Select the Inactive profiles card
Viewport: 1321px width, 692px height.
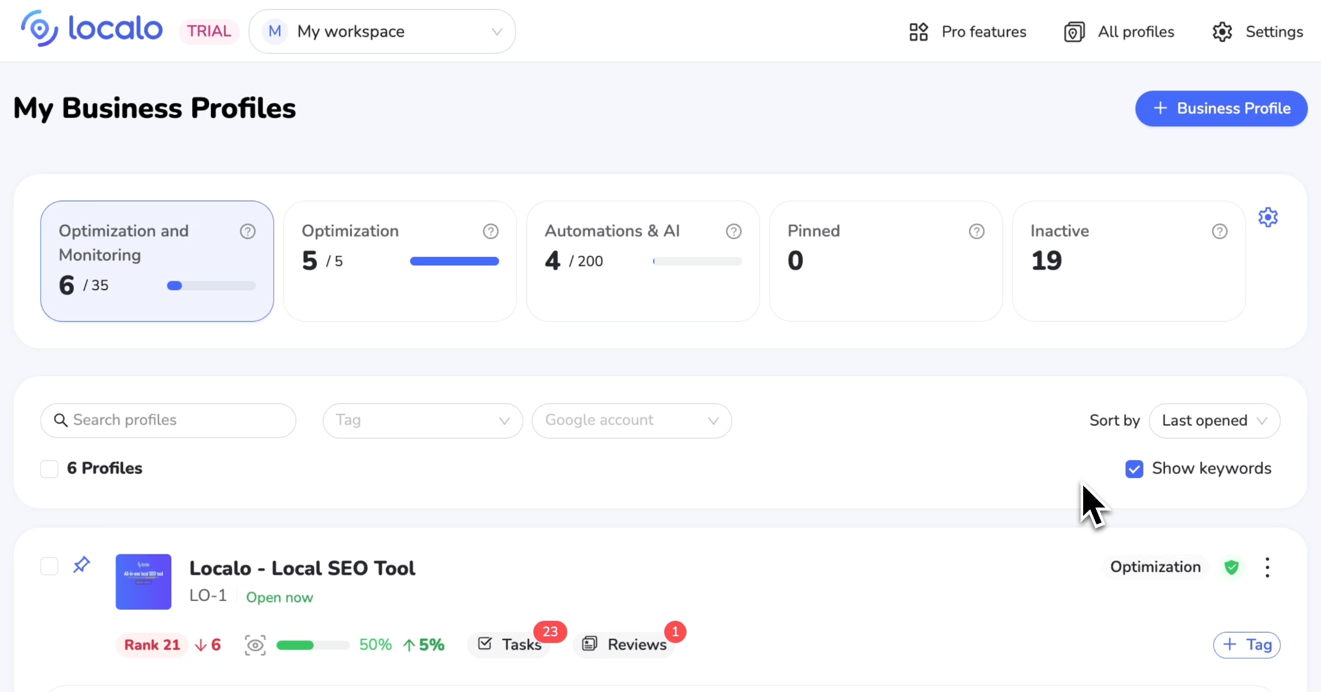coord(1129,261)
